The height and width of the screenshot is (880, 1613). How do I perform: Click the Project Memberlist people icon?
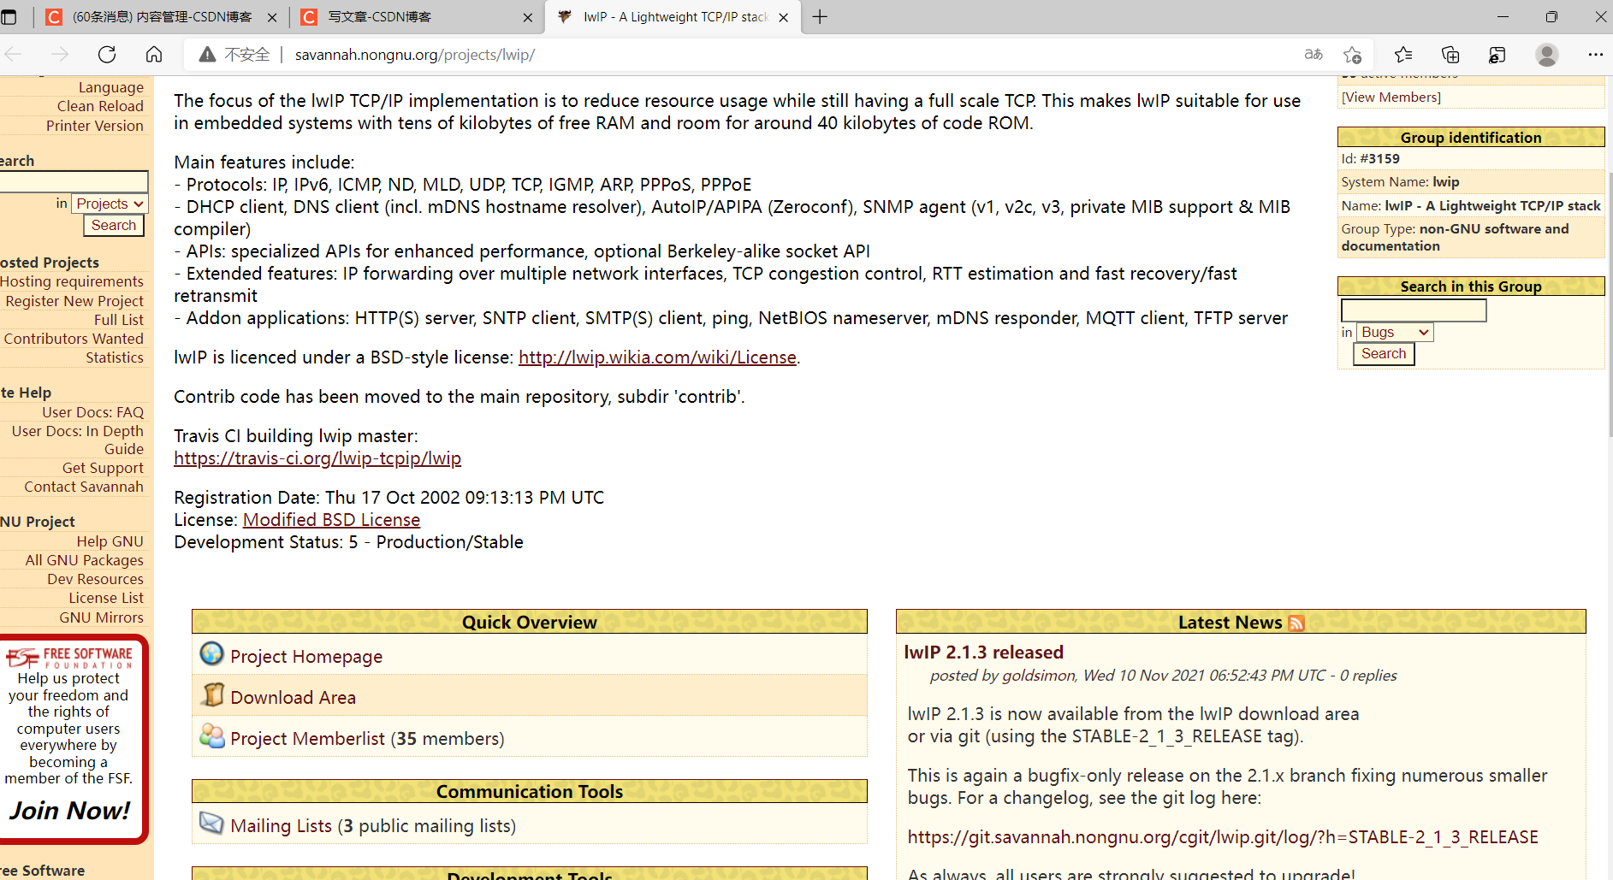pyautogui.click(x=211, y=735)
